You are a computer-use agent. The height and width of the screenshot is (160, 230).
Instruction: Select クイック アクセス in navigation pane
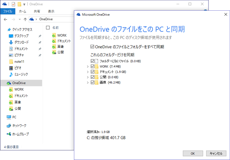(x=22, y=29)
